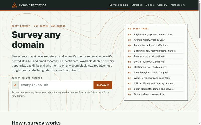This screenshot has height=125, width=201.
Task: Click 'Spam blacklists: domain and servers' row
Action: (x=156, y=89)
